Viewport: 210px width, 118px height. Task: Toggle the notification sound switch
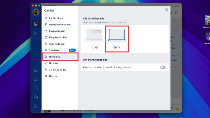point(163,67)
